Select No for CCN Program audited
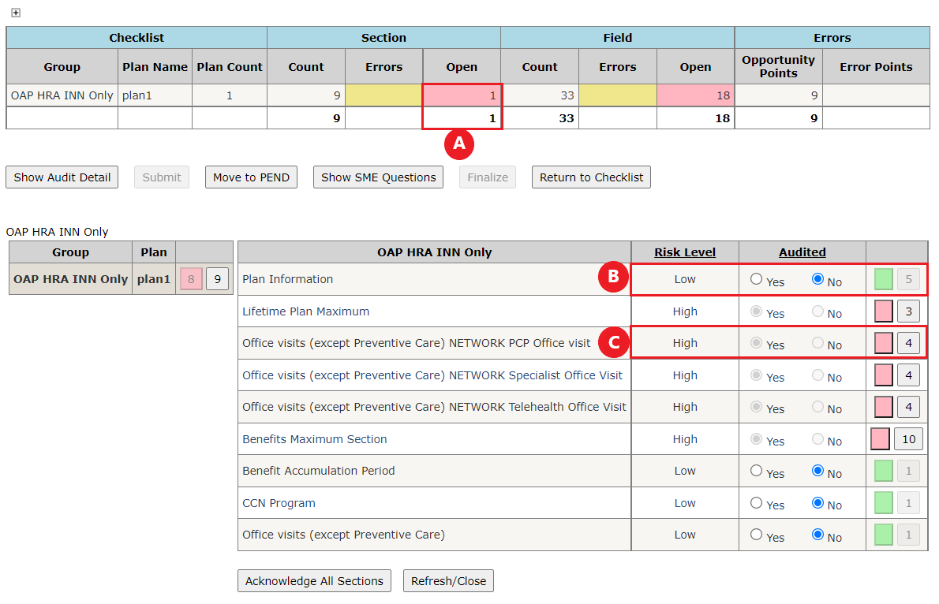 [817, 503]
